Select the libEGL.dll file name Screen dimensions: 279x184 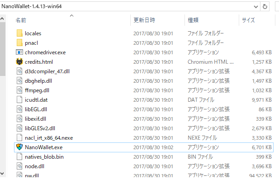tap(37, 109)
